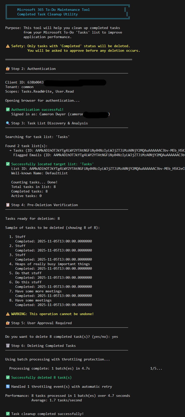185x417 pixels.
Task: Click the warning icon beside Safety notice
Action: [x=8, y=46]
